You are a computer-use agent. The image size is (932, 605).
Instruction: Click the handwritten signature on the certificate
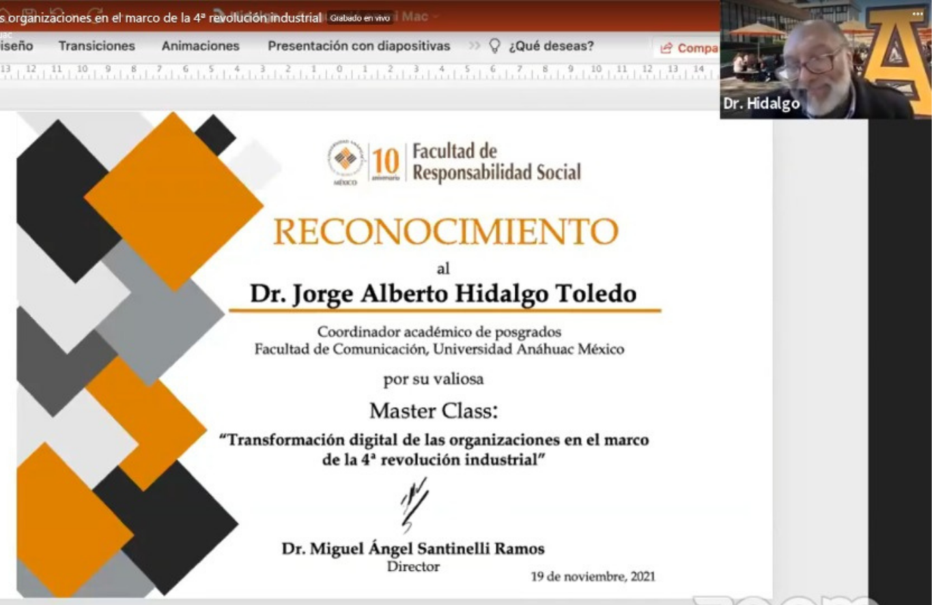(x=414, y=505)
